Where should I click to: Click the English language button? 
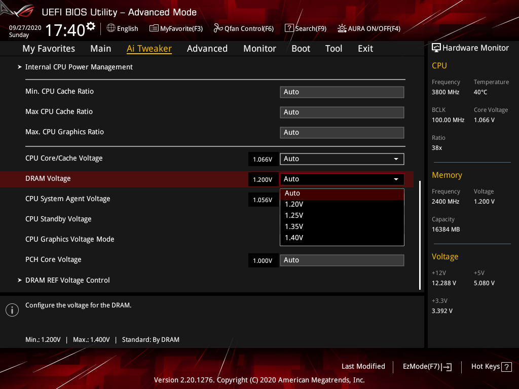point(123,28)
